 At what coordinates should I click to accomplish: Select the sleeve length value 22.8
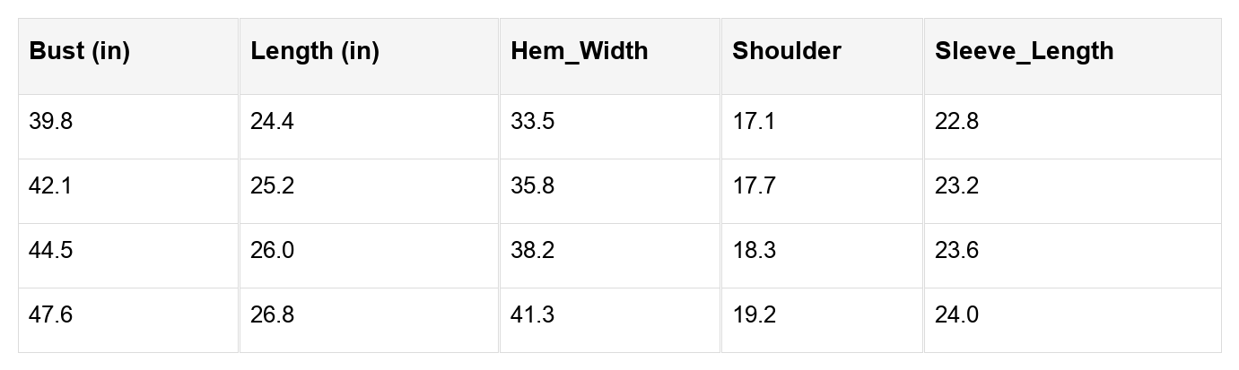coord(956,122)
